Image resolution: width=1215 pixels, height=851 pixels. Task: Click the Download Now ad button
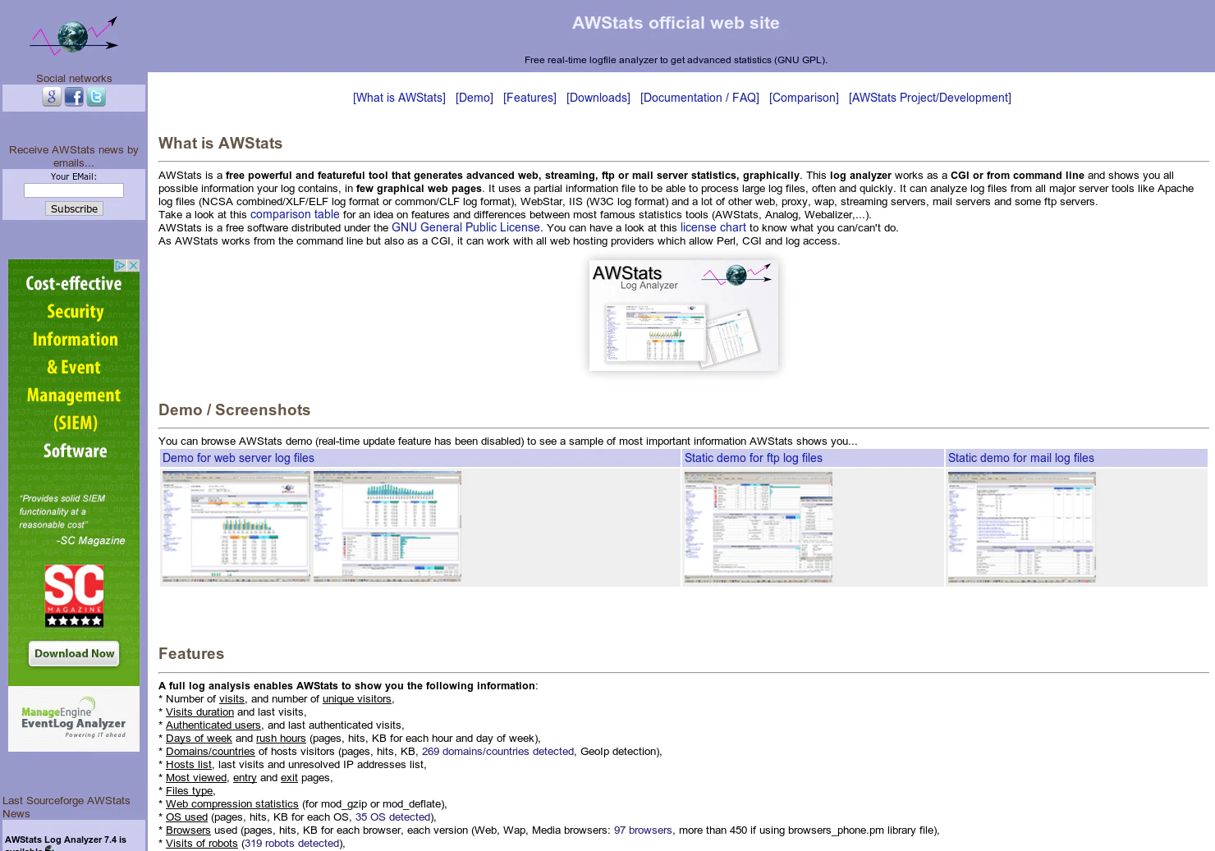pyautogui.click(x=74, y=653)
